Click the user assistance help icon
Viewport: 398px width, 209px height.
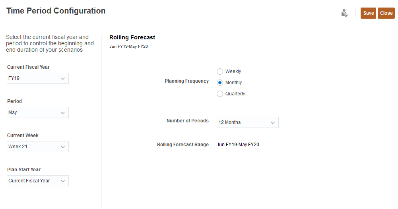pyautogui.click(x=344, y=13)
